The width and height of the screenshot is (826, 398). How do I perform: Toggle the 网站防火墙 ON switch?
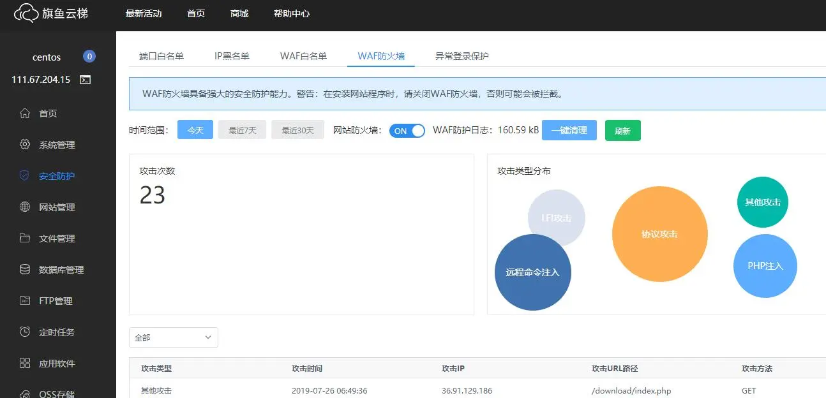(407, 131)
